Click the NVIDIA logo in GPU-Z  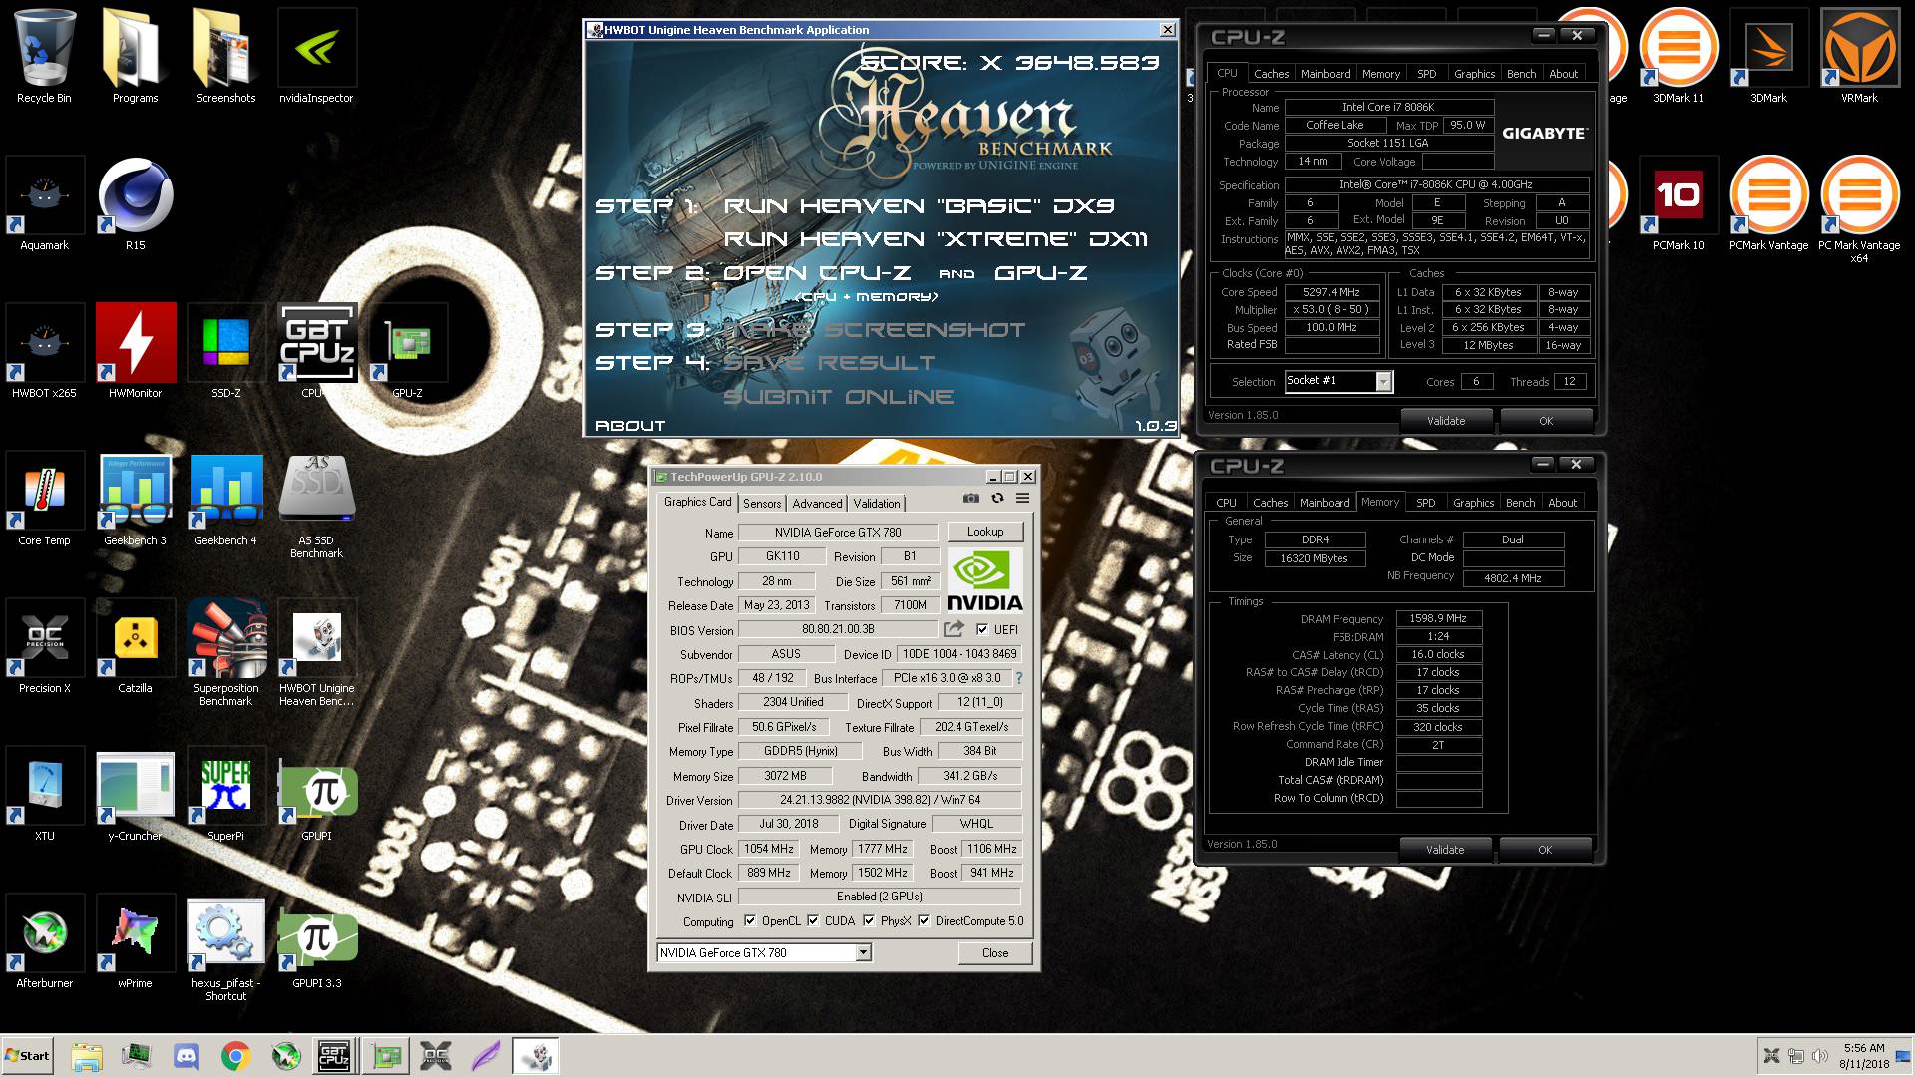pos(984,579)
